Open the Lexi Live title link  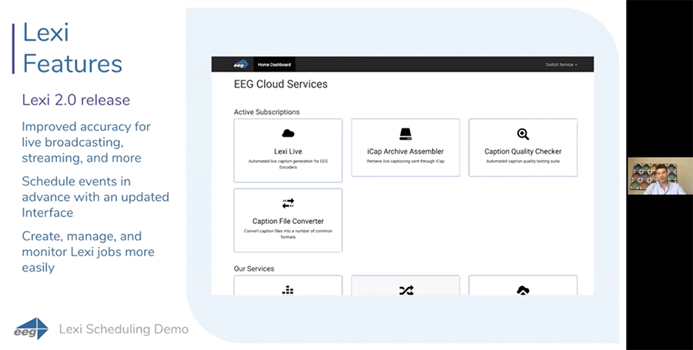pos(288,152)
